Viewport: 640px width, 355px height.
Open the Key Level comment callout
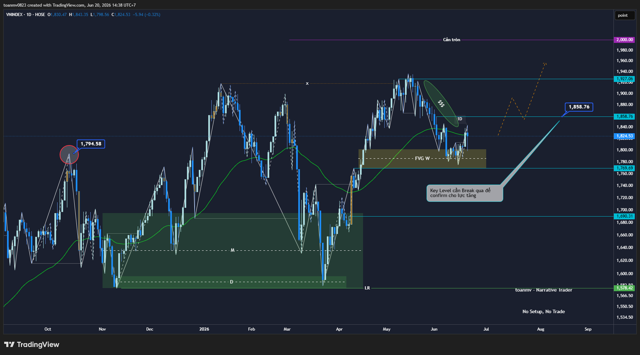click(465, 193)
